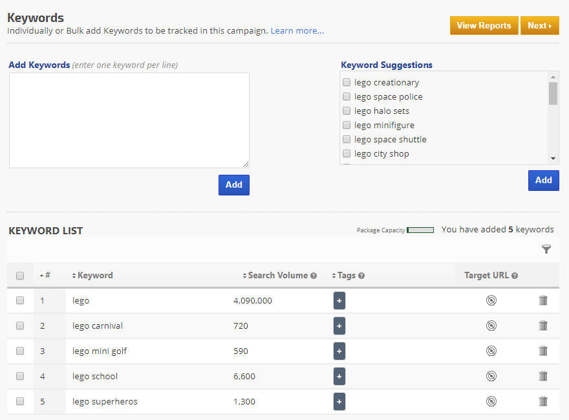
Task: Open the 'Learn more...' link
Action: point(297,30)
